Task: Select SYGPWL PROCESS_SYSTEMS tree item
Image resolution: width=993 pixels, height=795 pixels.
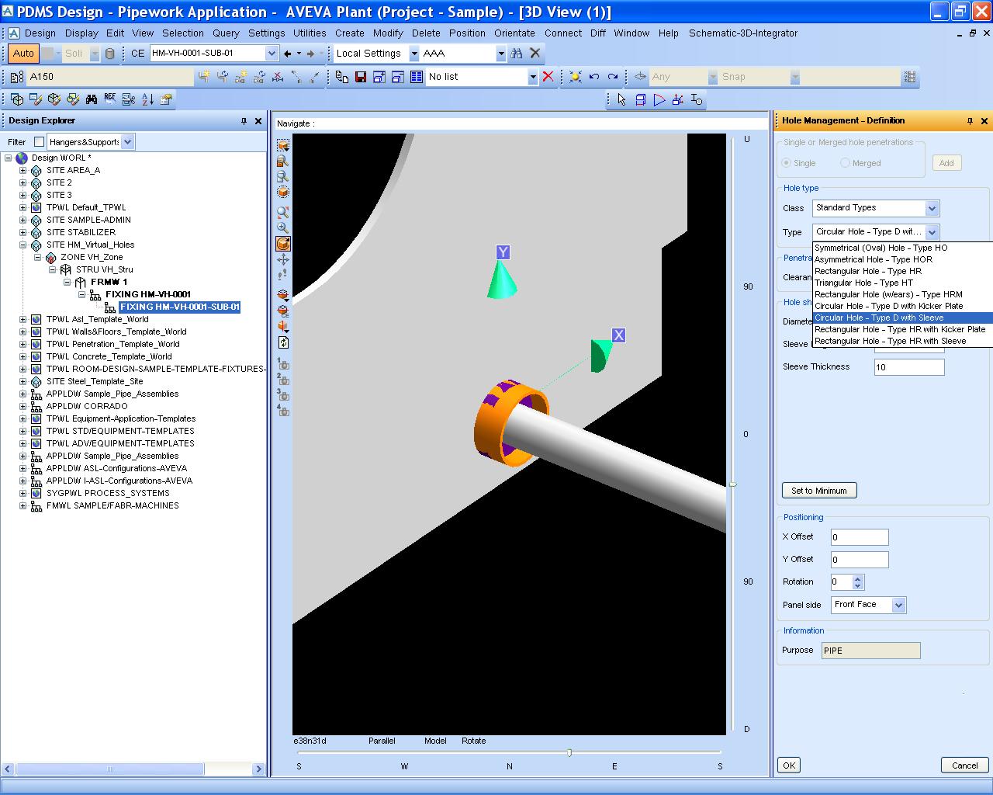Action: [x=108, y=493]
